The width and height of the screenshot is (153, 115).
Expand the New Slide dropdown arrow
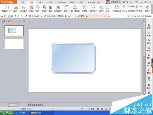point(11,11)
